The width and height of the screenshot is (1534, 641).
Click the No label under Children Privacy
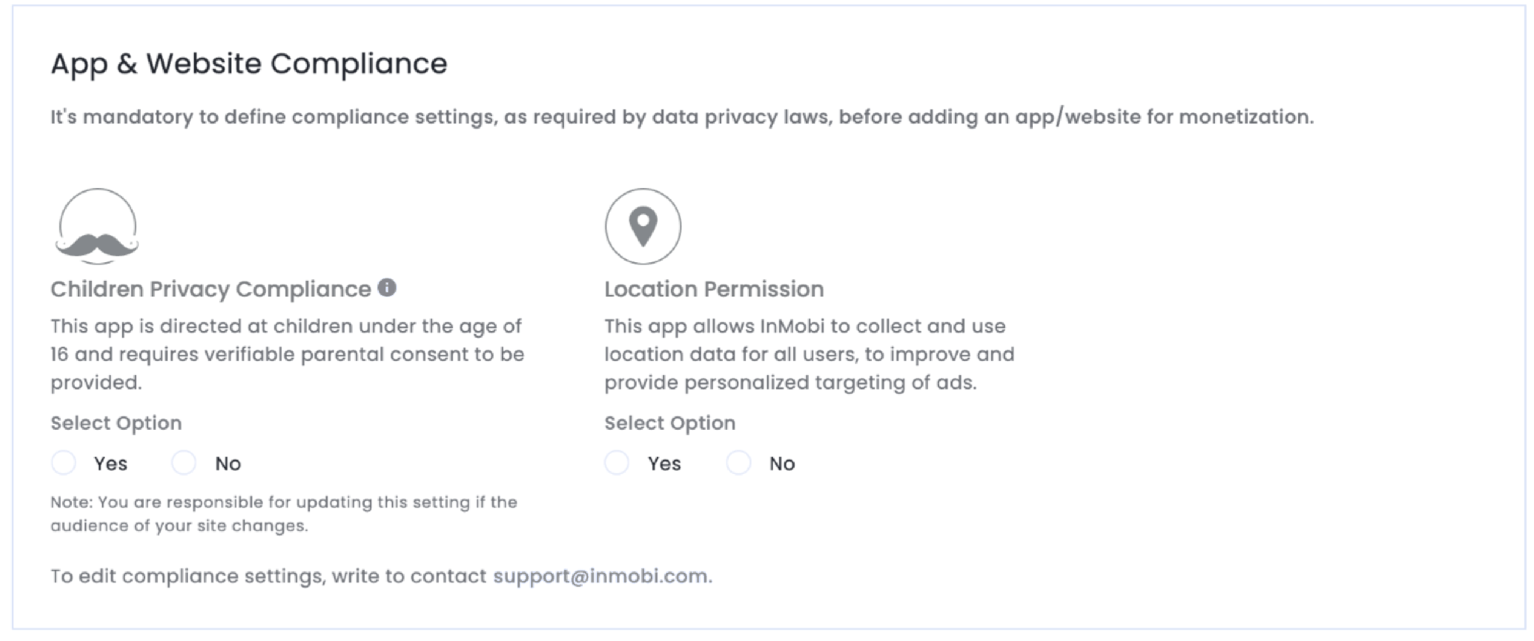(x=228, y=464)
